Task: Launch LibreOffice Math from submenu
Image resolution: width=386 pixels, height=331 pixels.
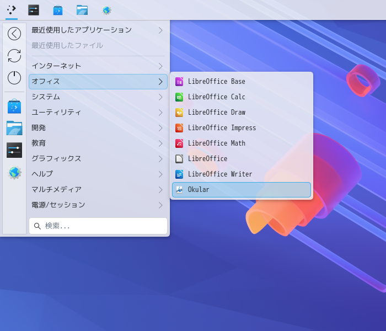Action: (x=242, y=143)
